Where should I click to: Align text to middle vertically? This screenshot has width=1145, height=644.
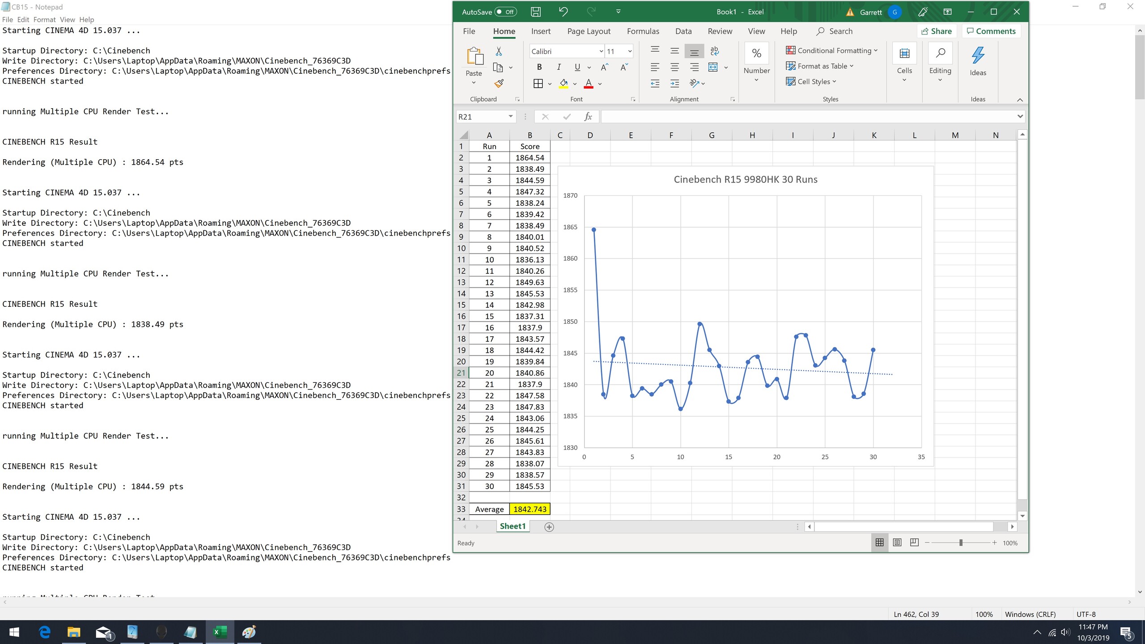pos(674,51)
